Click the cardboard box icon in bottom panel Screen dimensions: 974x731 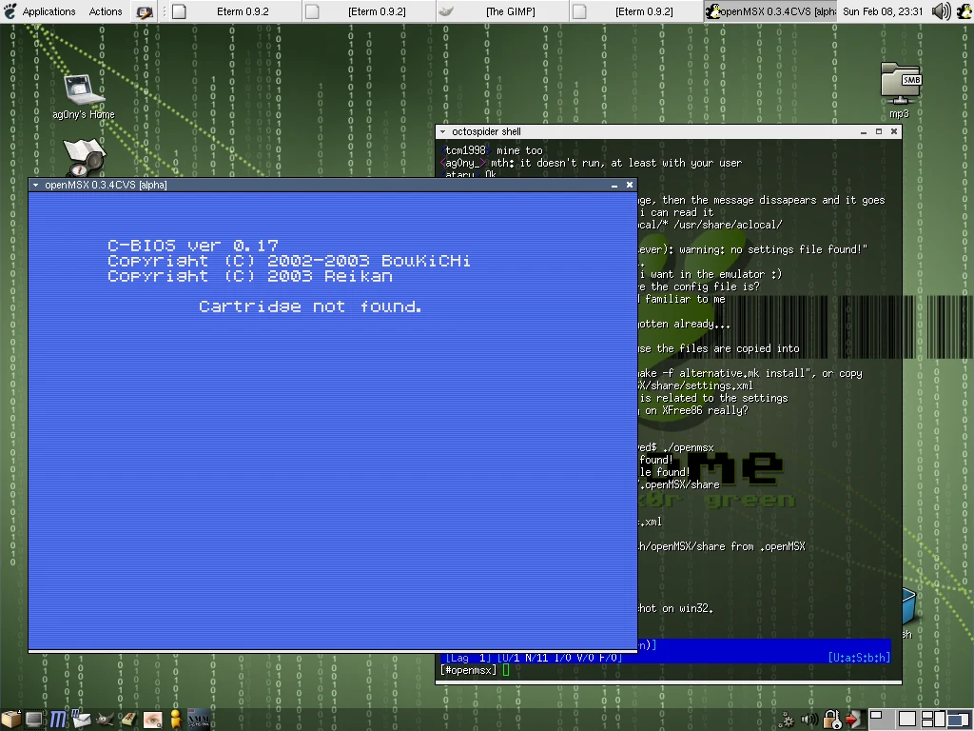tap(11, 720)
